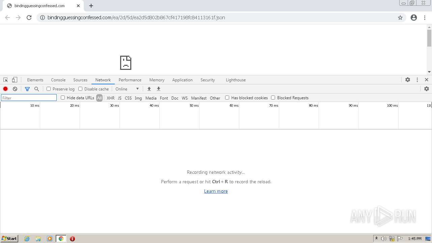Image resolution: width=432 pixels, height=243 pixels.
Task: Filter requests by Img type
Action: pyautogui.click(x=138, y=98)
